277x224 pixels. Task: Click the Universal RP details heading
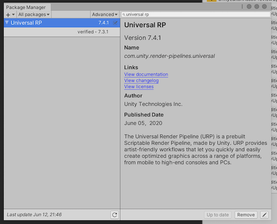(x=145, y=25)
